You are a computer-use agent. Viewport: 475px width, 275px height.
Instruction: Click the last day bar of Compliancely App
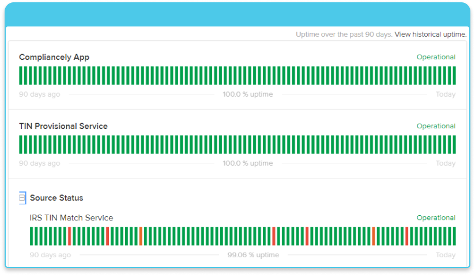tap(454, 75)
